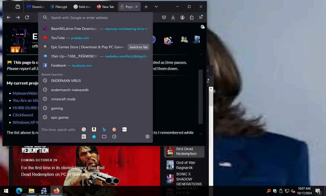Click the page customization gear icon near top right
This screenshot has width=326, height=196.
(202, 27)
